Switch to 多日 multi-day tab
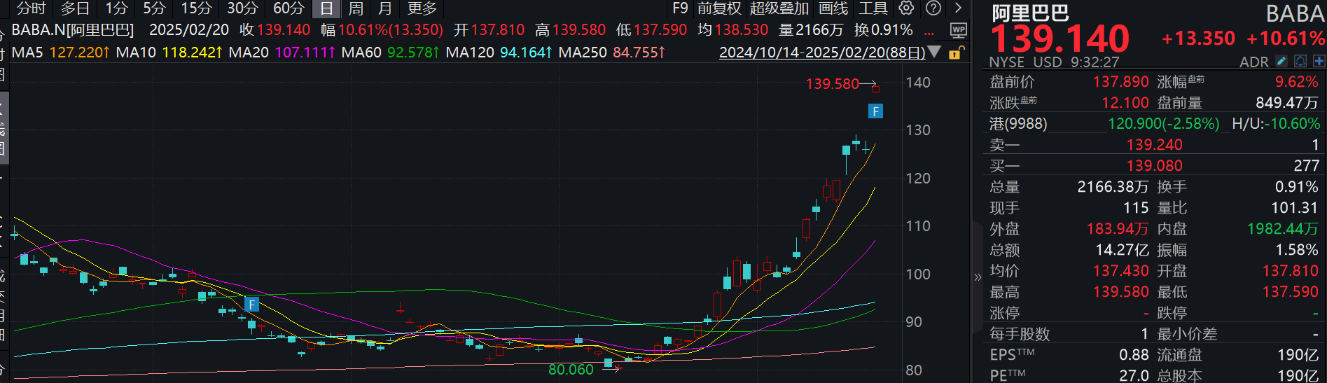The width and height of the screenshot is (1327, 383). [x=76, y=8]
